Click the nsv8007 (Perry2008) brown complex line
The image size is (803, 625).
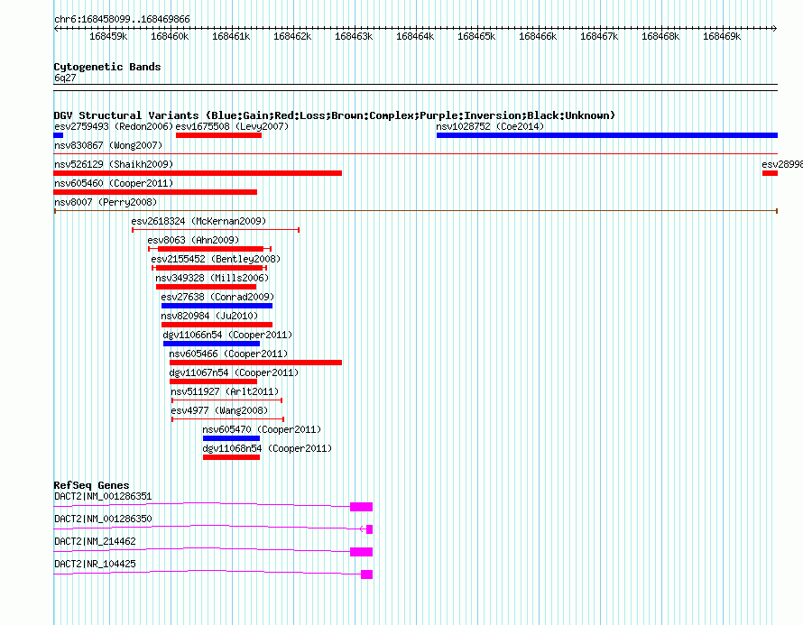click(x=416, y=211)
